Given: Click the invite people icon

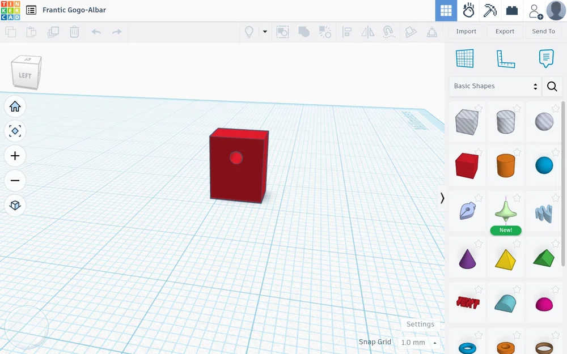Looking at the screenshot, I should (x=536, y=11).
